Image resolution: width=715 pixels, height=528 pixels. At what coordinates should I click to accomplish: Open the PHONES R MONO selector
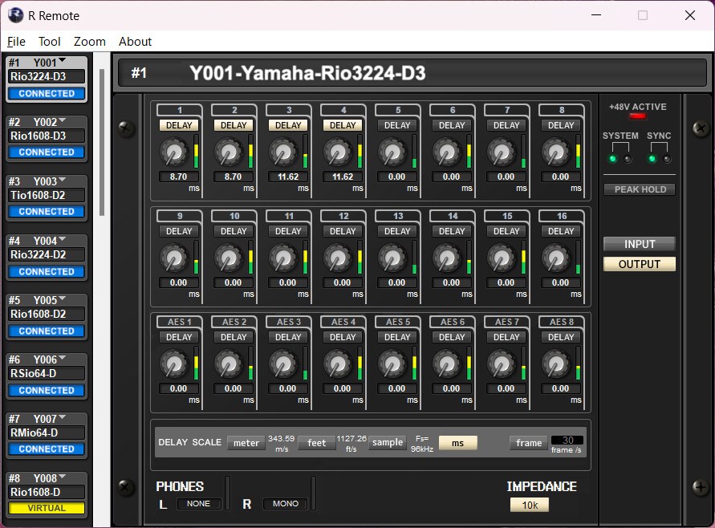point(285,504)
